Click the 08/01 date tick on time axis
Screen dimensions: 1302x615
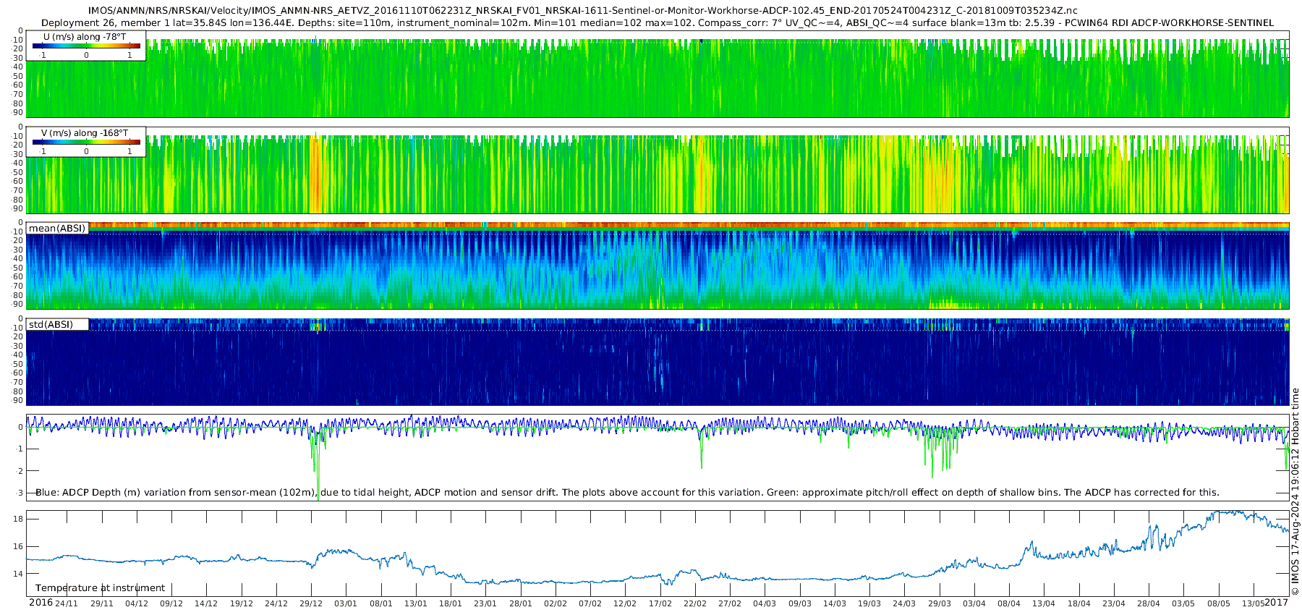[381, 603]
